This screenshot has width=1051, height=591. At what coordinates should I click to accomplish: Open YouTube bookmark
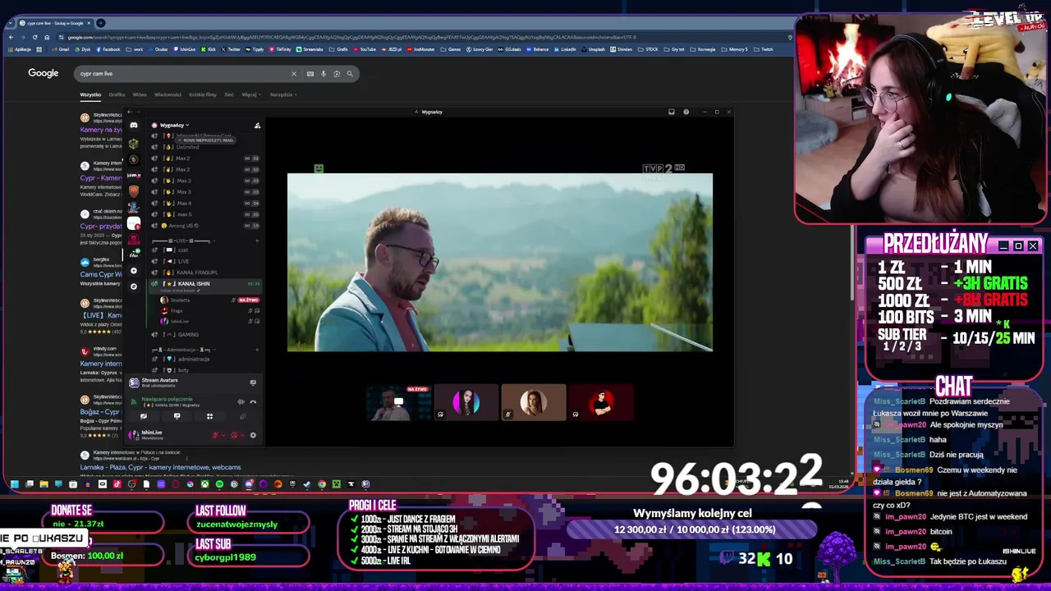coord(365,49)
